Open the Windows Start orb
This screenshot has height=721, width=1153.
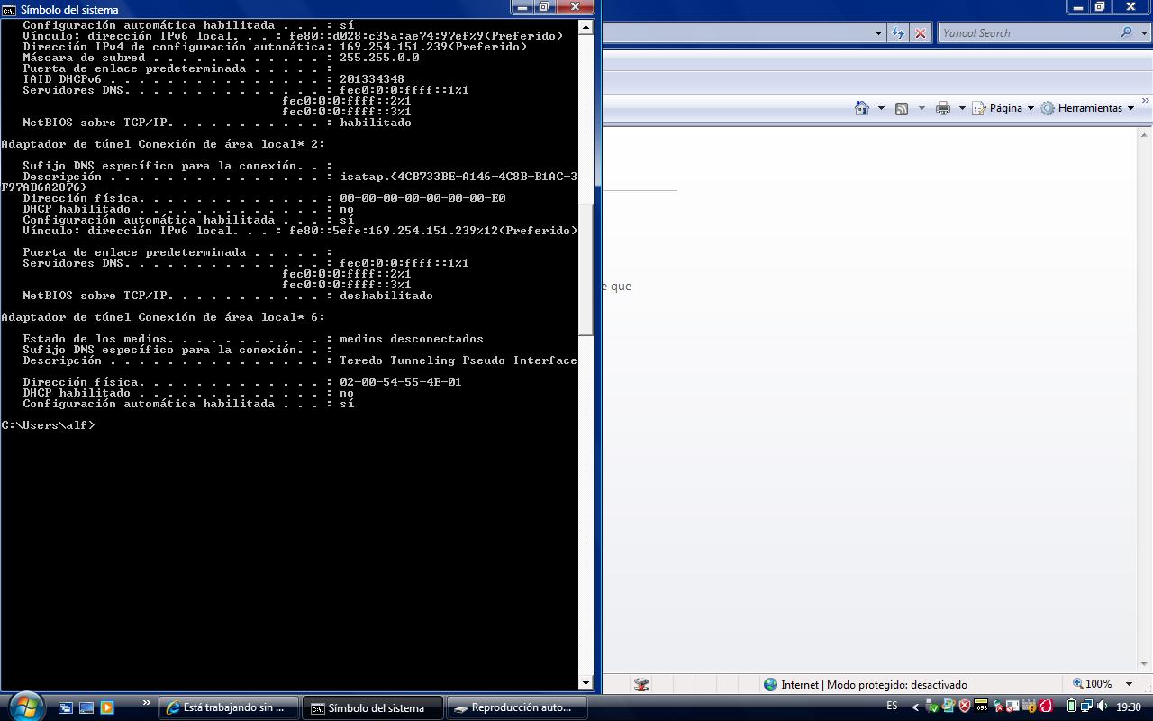[24, 707]
